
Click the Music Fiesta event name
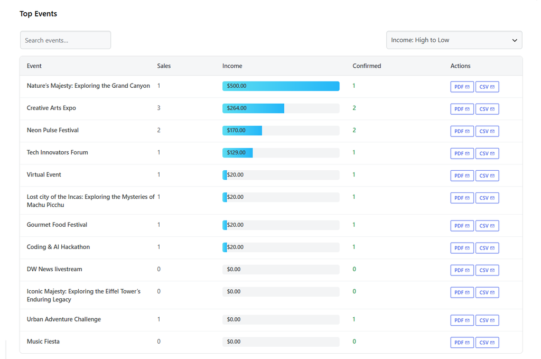pyautogui.click(x=43, y=342)
